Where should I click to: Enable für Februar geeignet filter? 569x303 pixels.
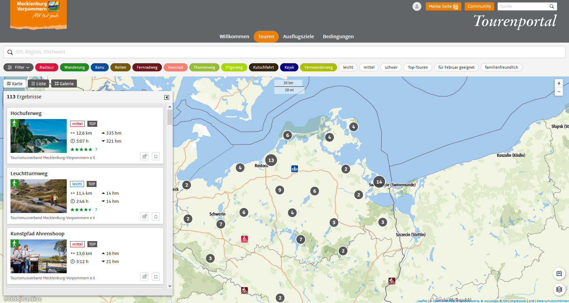coord(456,67)
